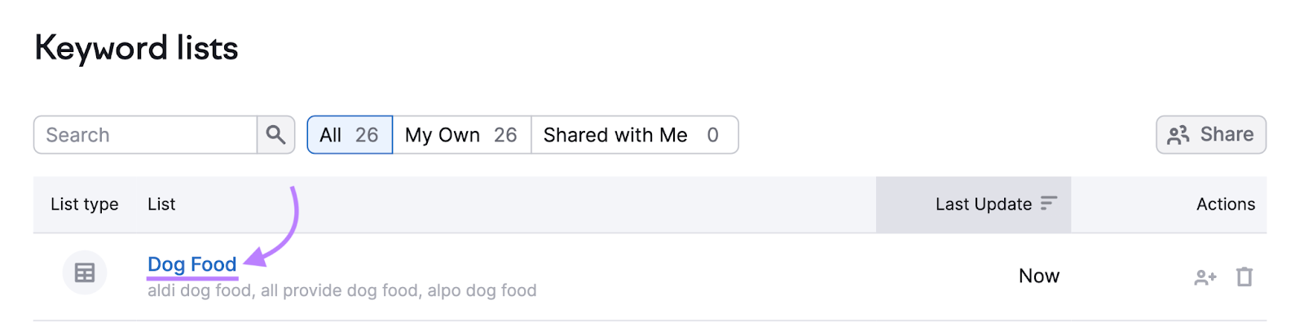Click the Keyword lists page heading
This screenshot has width=1304, height=322.
pos(136,49)
